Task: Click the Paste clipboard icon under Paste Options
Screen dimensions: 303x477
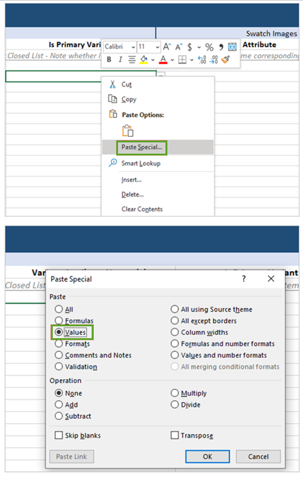Action: tap(128, 130)
